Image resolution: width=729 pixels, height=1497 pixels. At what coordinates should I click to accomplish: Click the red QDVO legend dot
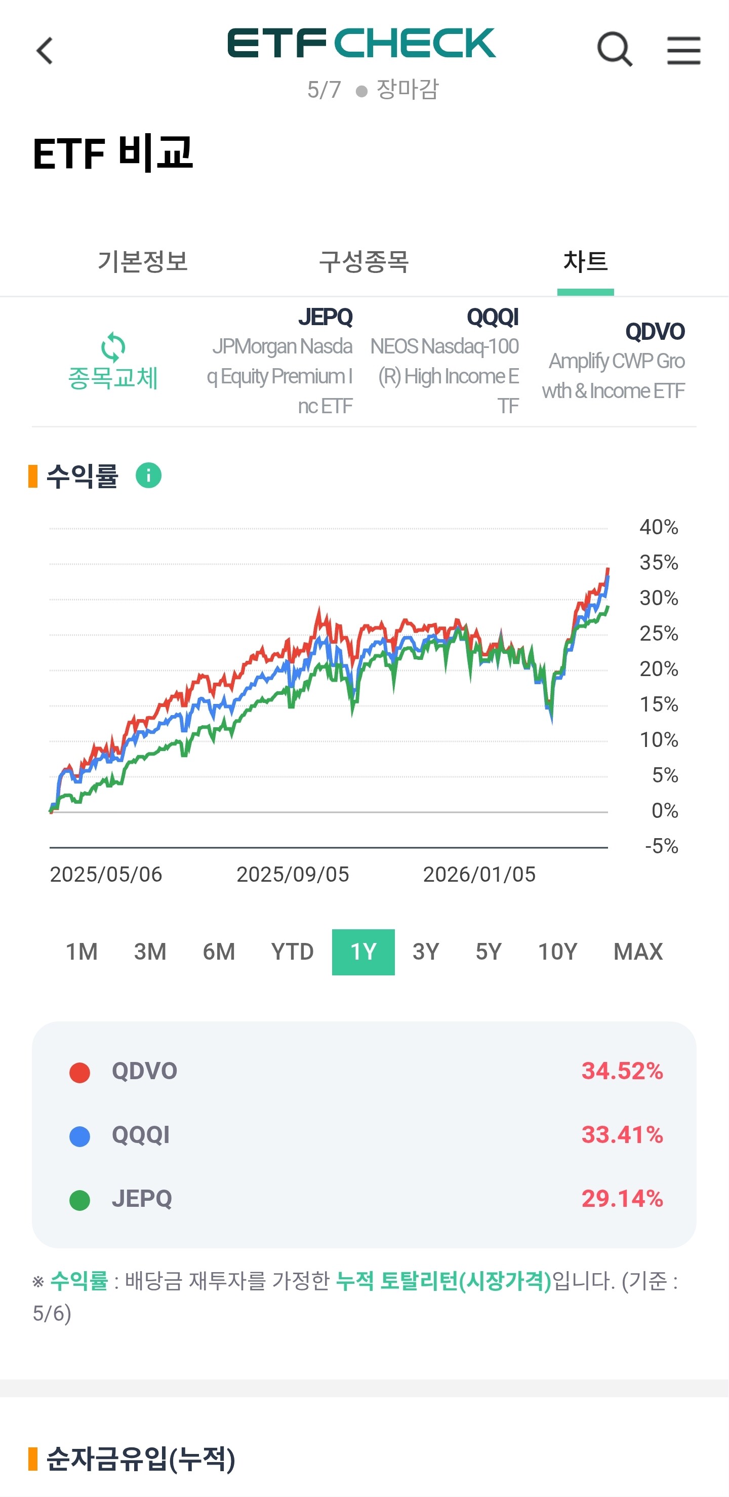[79, 1072]
